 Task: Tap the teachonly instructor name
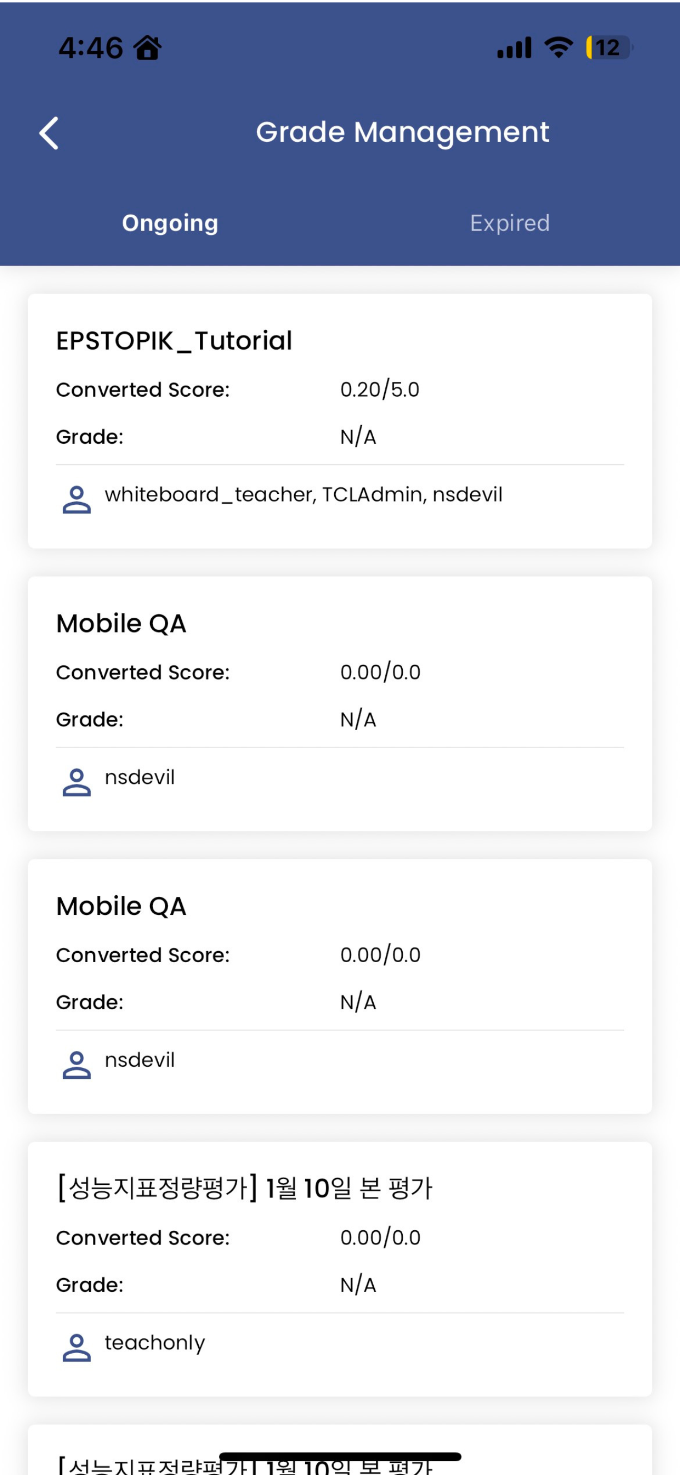click(154, 1343)
